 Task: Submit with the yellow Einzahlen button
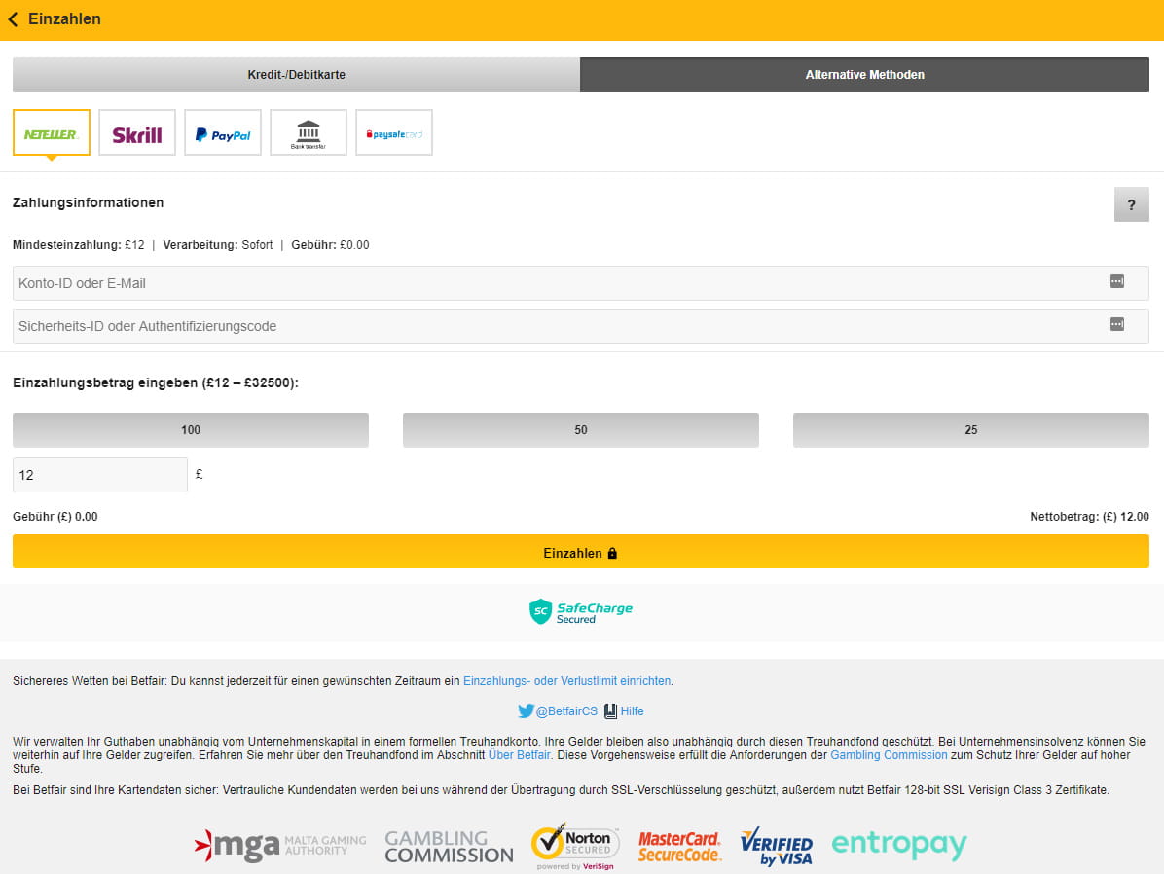click(580, 552)
